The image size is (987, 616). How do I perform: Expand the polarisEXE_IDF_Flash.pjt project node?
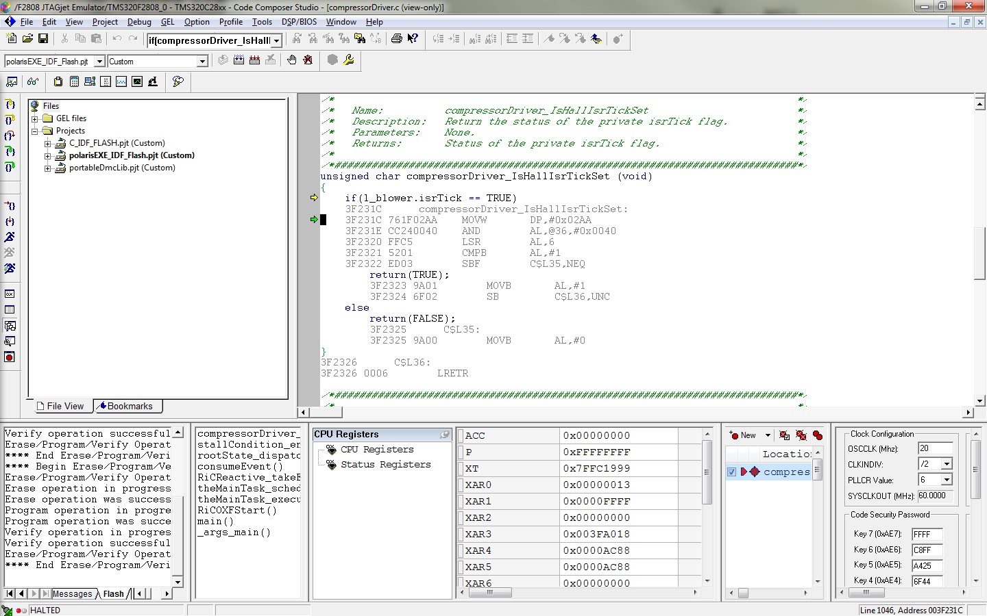(47, 155)
